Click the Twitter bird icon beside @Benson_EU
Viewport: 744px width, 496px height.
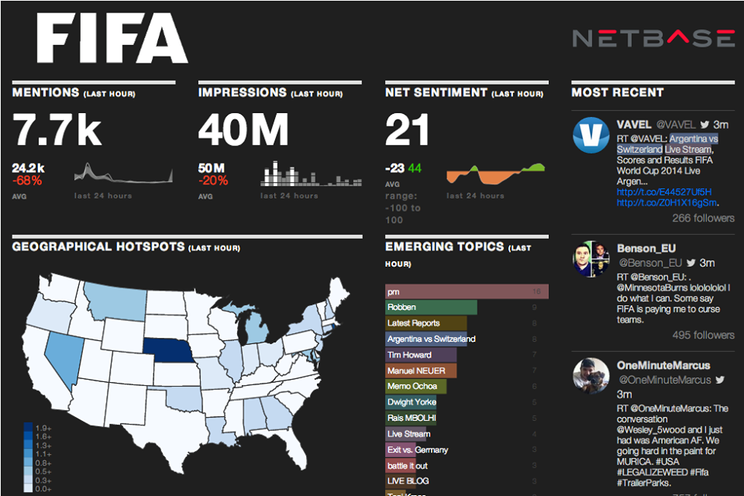691,263
